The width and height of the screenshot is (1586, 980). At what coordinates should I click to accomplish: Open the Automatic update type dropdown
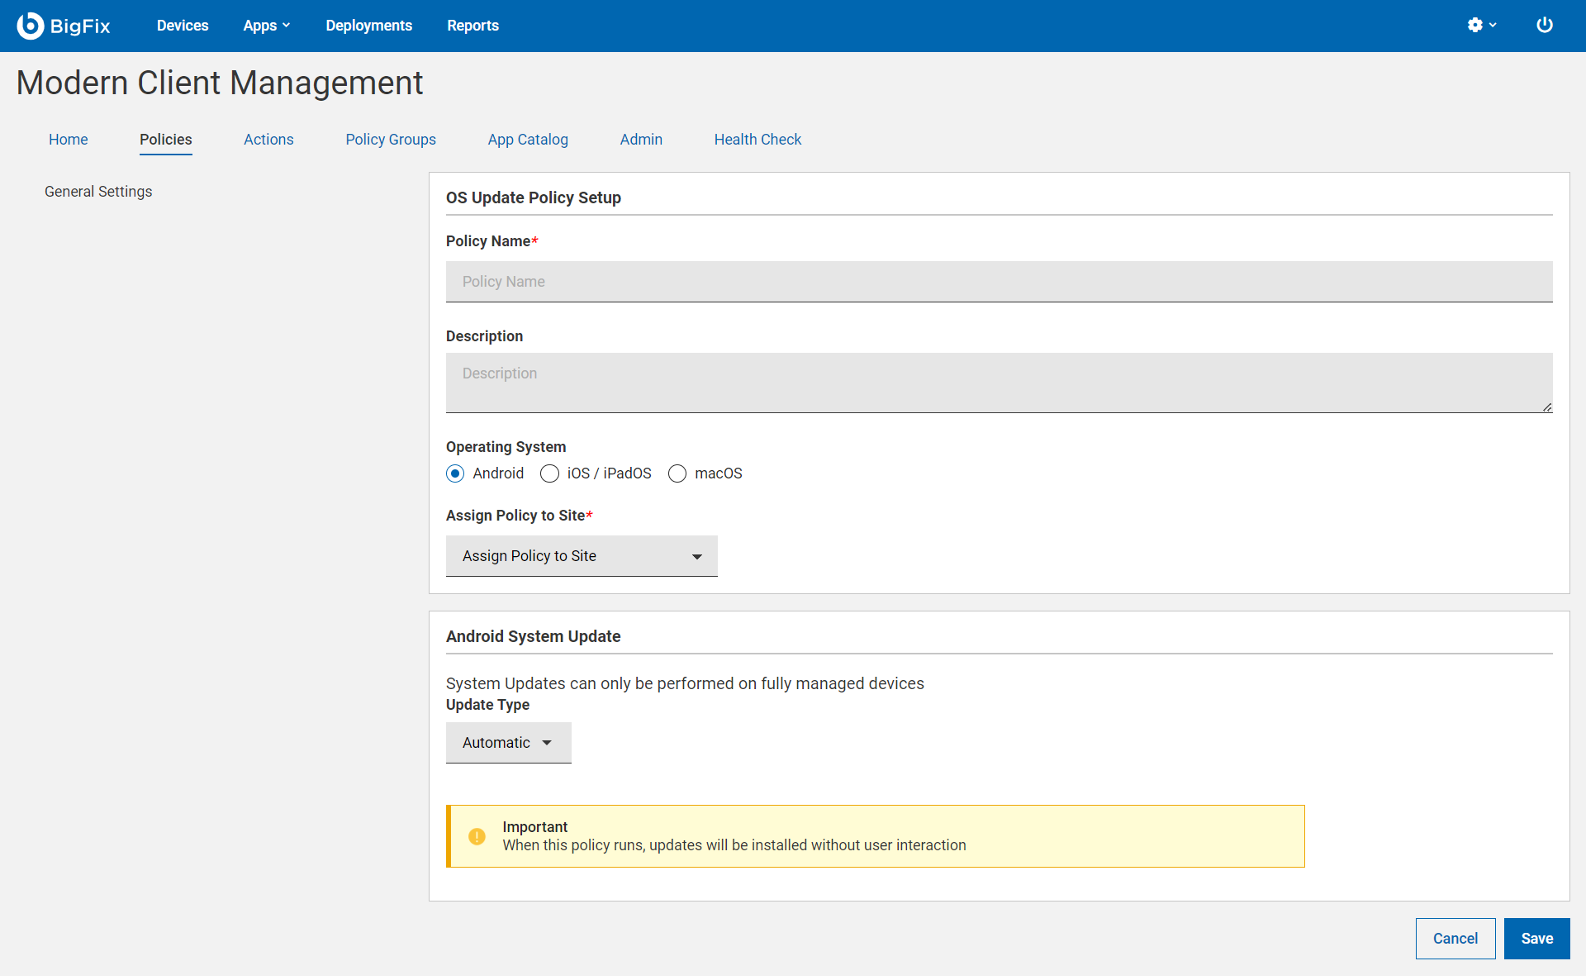point(508,743)
